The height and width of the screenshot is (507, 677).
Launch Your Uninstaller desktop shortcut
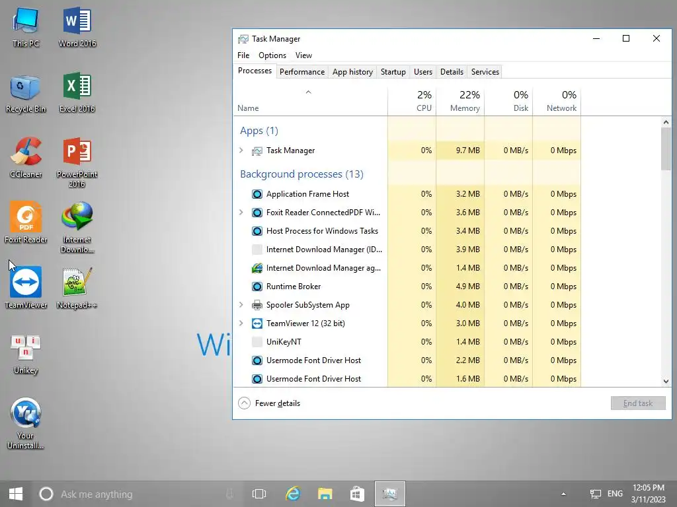click(x=26, y=423)
